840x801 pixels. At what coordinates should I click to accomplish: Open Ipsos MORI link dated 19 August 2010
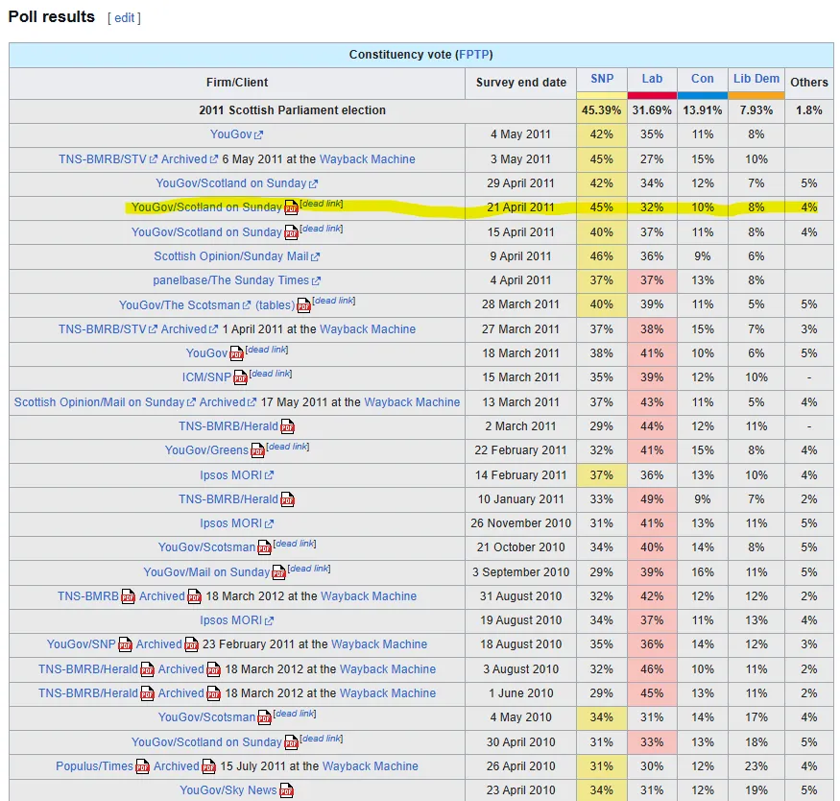tap(231, 619)
